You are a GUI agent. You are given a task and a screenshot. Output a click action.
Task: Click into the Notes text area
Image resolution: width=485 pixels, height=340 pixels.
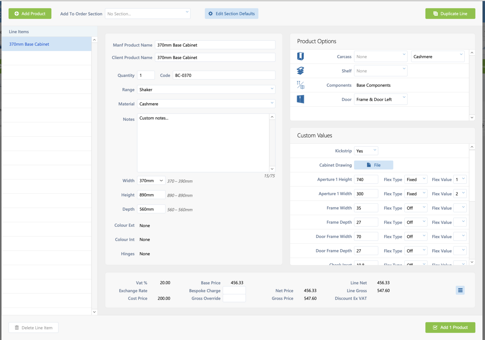[203, 143]
